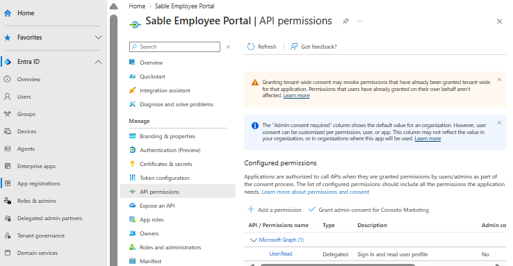Pin the API permissions blade
This screenshot has height=266, width=513.
point(345,22)
